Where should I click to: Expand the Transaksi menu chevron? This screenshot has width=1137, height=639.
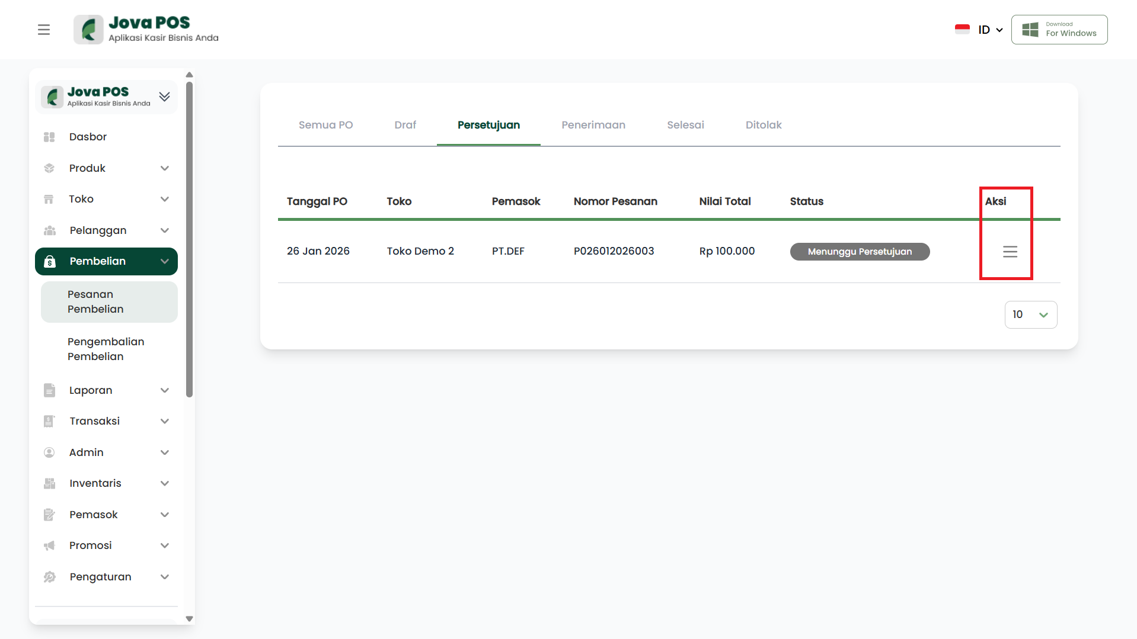tap(165, 421)
